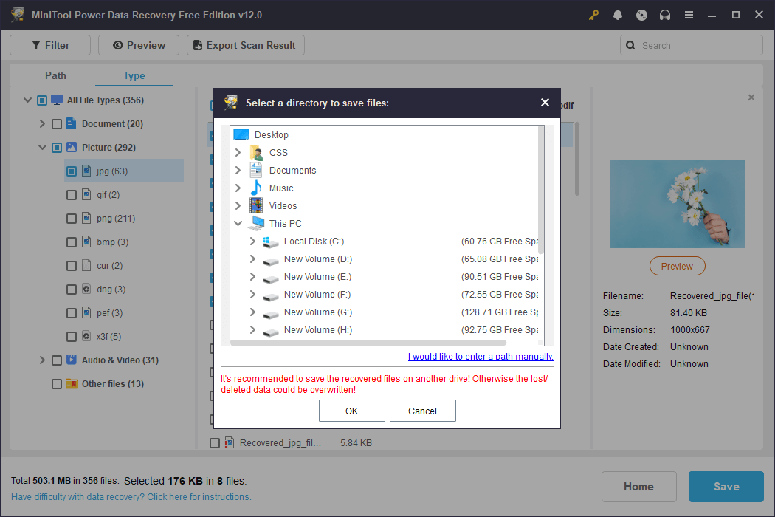
Task: Open the headphones support icon
Action: pyautogui.click(x=665, y=15)
